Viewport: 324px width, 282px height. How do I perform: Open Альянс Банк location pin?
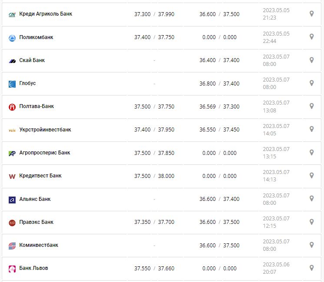pyautogui.click(x=311, y=198)
